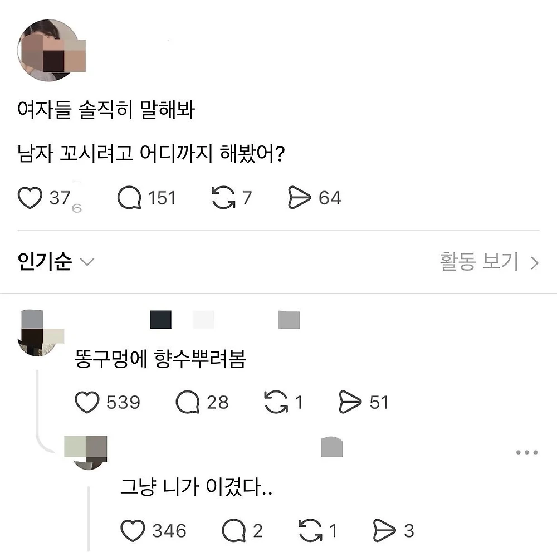Screen dimensions: 557x557
Task: Repost the main post with 7 reposts
Action: click(x=223, y=198)
